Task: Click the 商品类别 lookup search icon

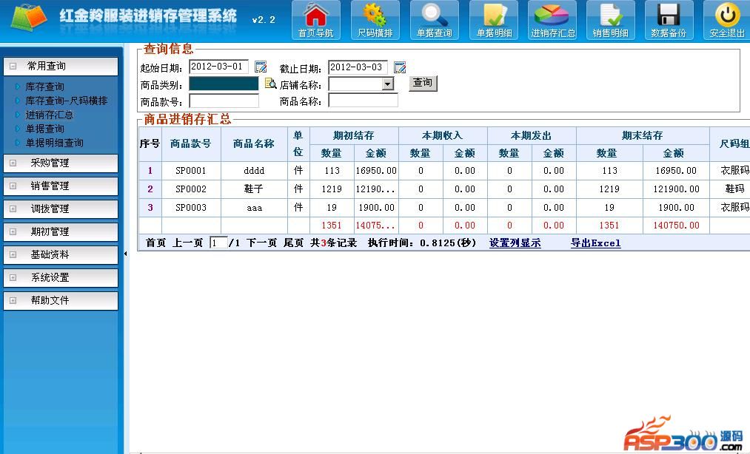Action: coord(270,84)
